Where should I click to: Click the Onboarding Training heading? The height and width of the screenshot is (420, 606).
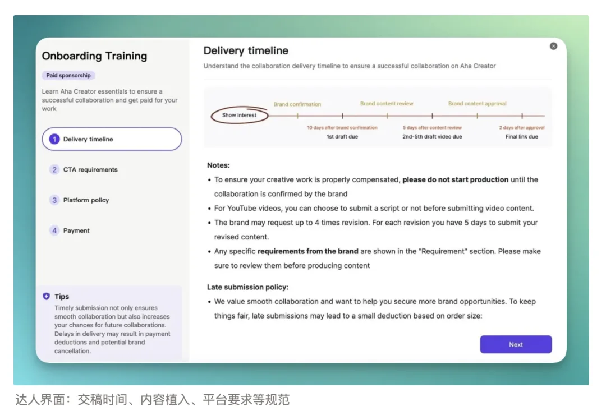tap(94, 56)
